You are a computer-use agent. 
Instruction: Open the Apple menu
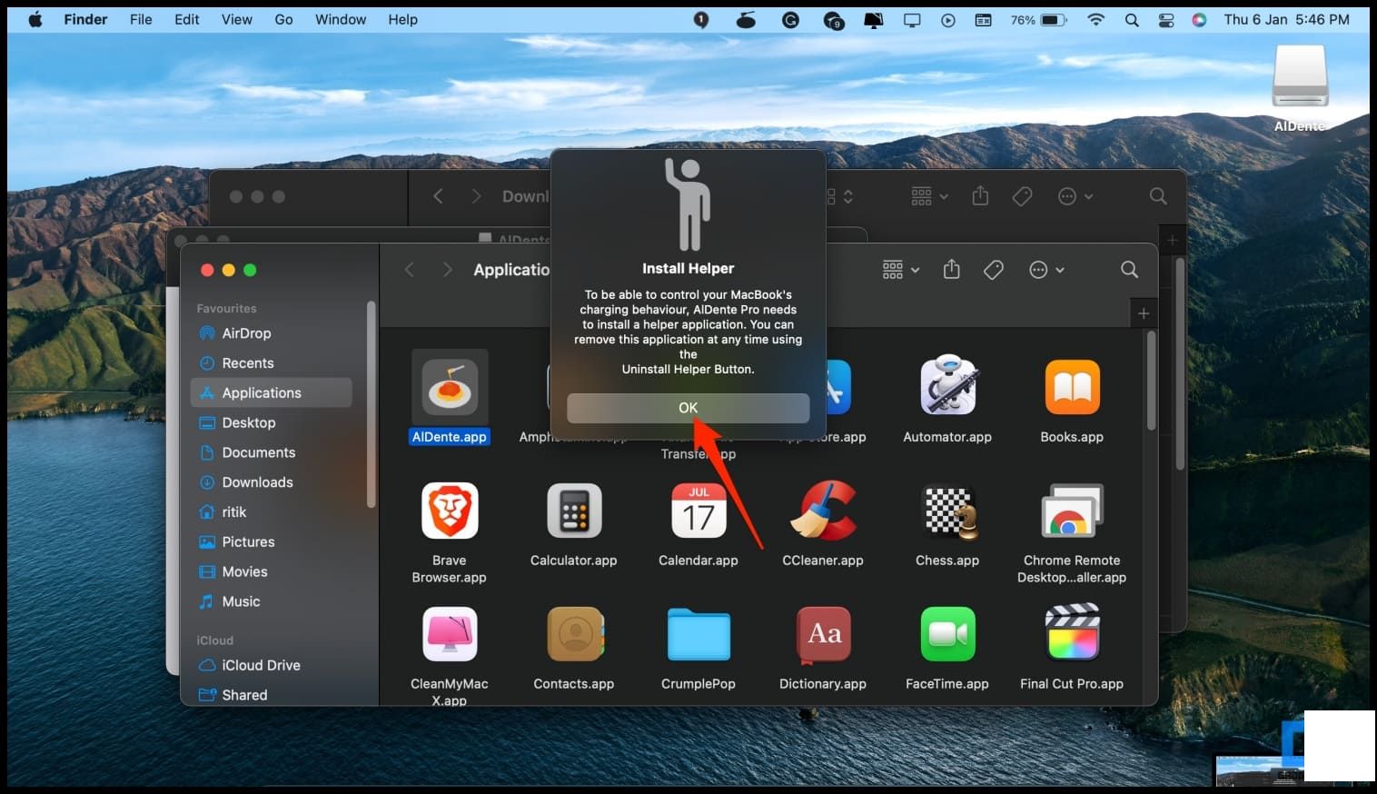pos(35,19)
